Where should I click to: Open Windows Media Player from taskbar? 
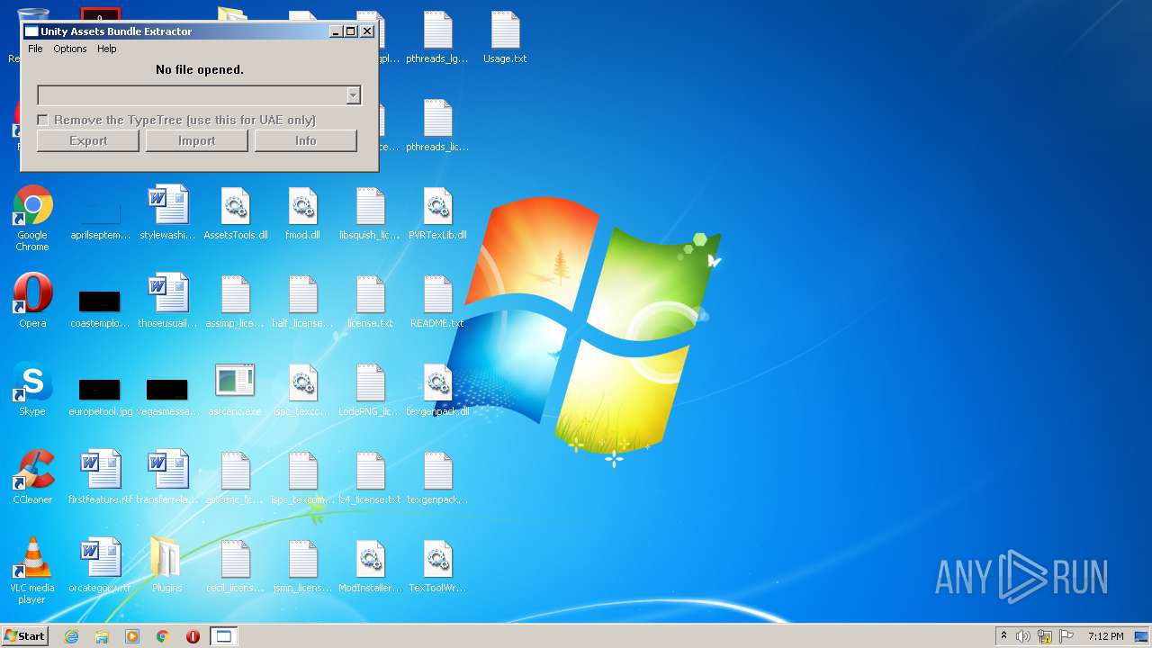(132, 636)
